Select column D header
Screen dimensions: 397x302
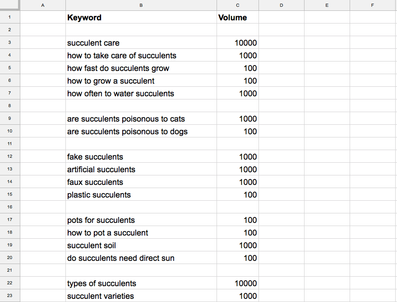[281, 5]
